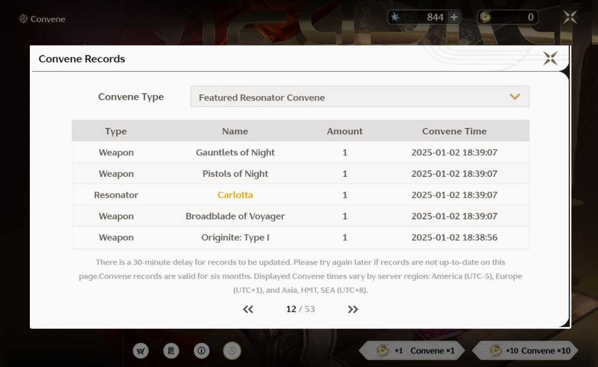Open the calculator-style details icon beside the cart

[x=171, y=351]
